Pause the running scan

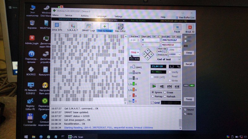click(177, 28)
